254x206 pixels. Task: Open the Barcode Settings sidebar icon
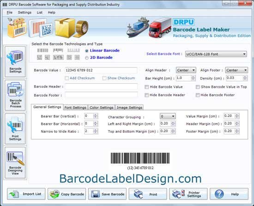tap(15, 61)
